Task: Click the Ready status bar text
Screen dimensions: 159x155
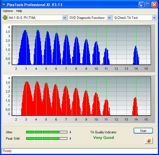Action: point(7,151)
